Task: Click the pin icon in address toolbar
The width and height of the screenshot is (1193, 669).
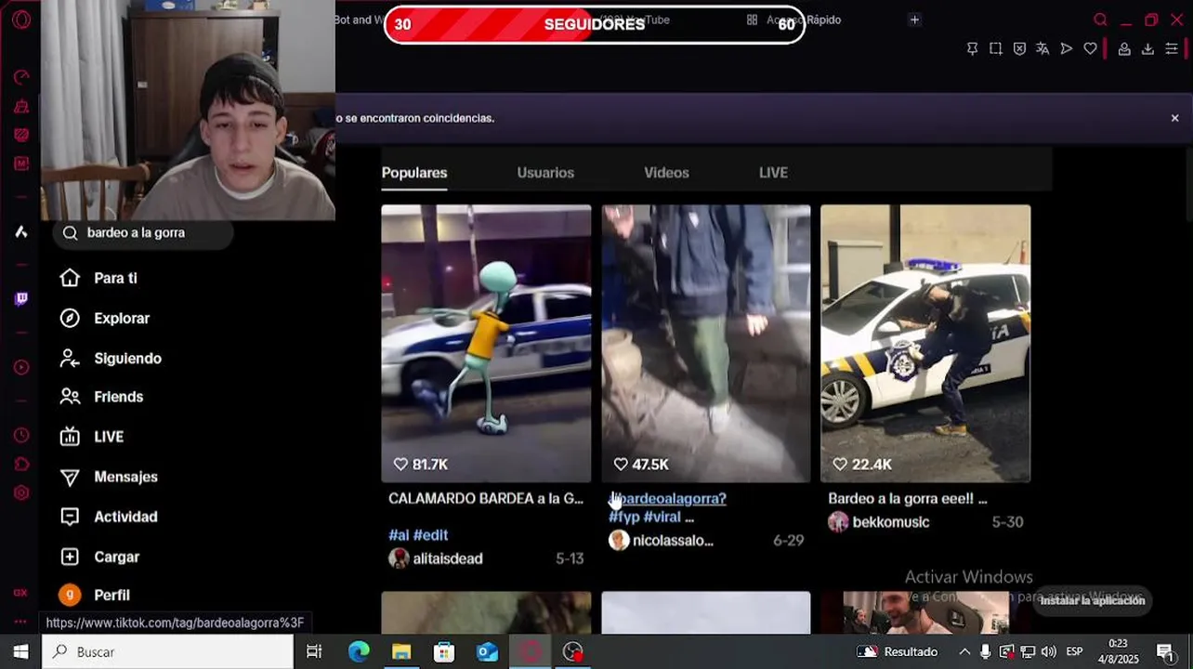Action: (972, 48)
